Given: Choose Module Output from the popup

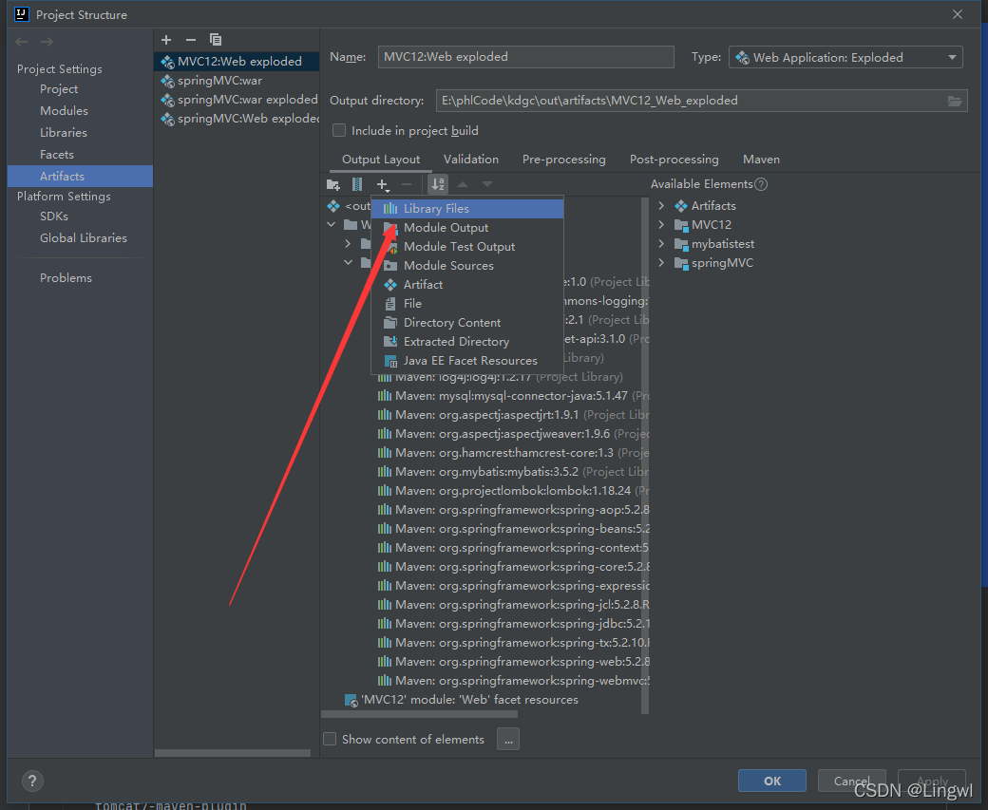Looking at the screenshot, I should pyautogui.click(x=466, y=227).
